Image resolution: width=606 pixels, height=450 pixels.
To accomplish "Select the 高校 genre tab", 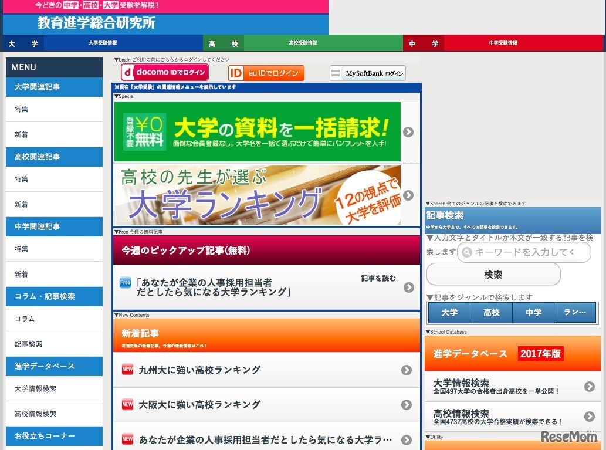I will [492, 312].
